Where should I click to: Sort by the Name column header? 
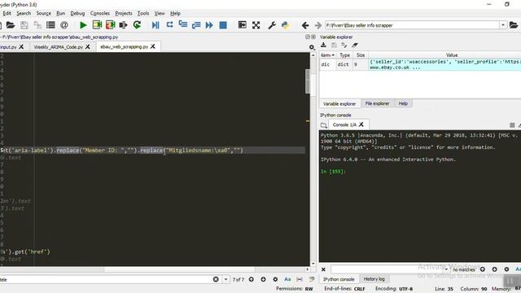tap(327, 55)
